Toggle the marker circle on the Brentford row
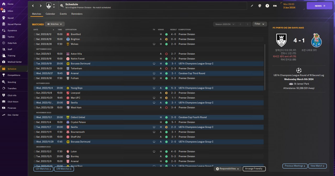This screenshot has height=176, width=335. 35,34
